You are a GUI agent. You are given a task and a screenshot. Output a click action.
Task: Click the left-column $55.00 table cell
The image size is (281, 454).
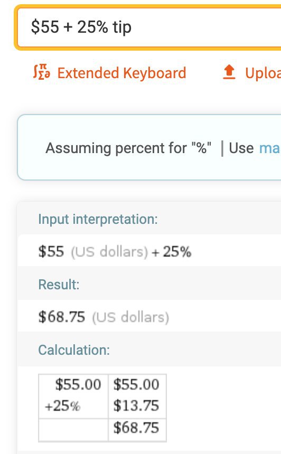point(78,384)
